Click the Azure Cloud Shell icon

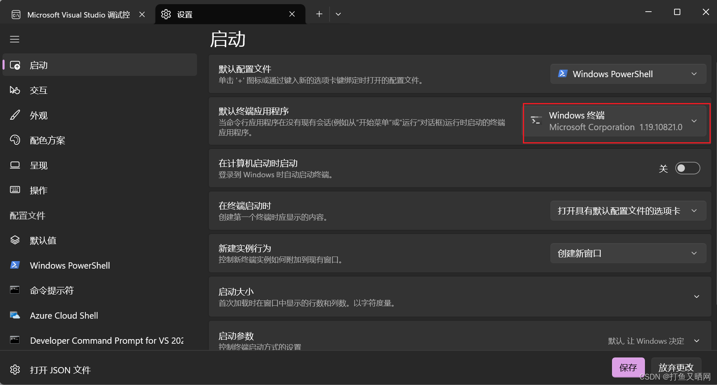pos(15,315)
